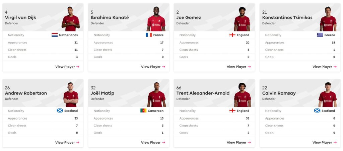Viewport: 343px width, 151px height.
Task: Open View Player for Trent Alexander-Arnold
Action: 238,142
